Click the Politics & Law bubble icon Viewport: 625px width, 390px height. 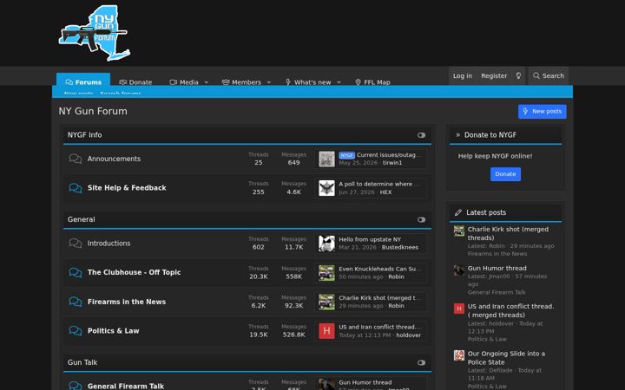click(76, 331)
